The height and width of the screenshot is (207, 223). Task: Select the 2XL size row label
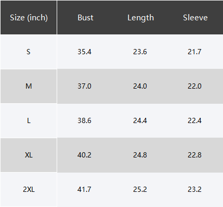click(x=29, y=189)
